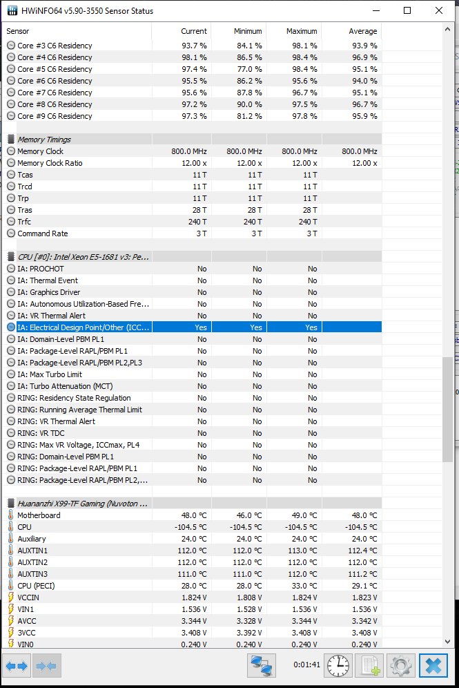Open sensor settings gear icon
This screenshot has width=459, height=688.
click(x=400, y=666)
